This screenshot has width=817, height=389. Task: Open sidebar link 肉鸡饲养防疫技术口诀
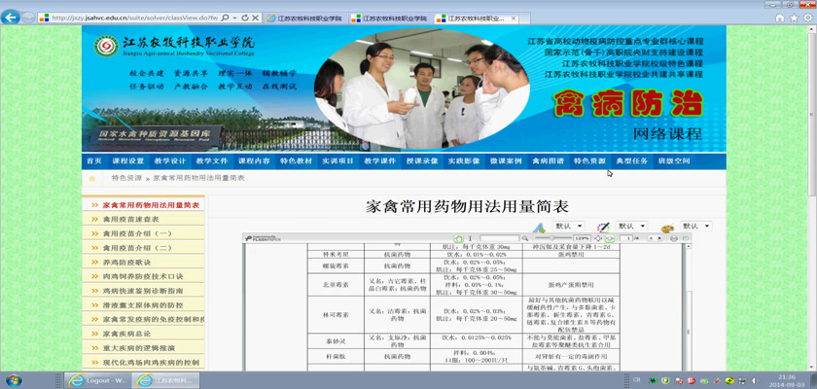click(x=144, y=276)
